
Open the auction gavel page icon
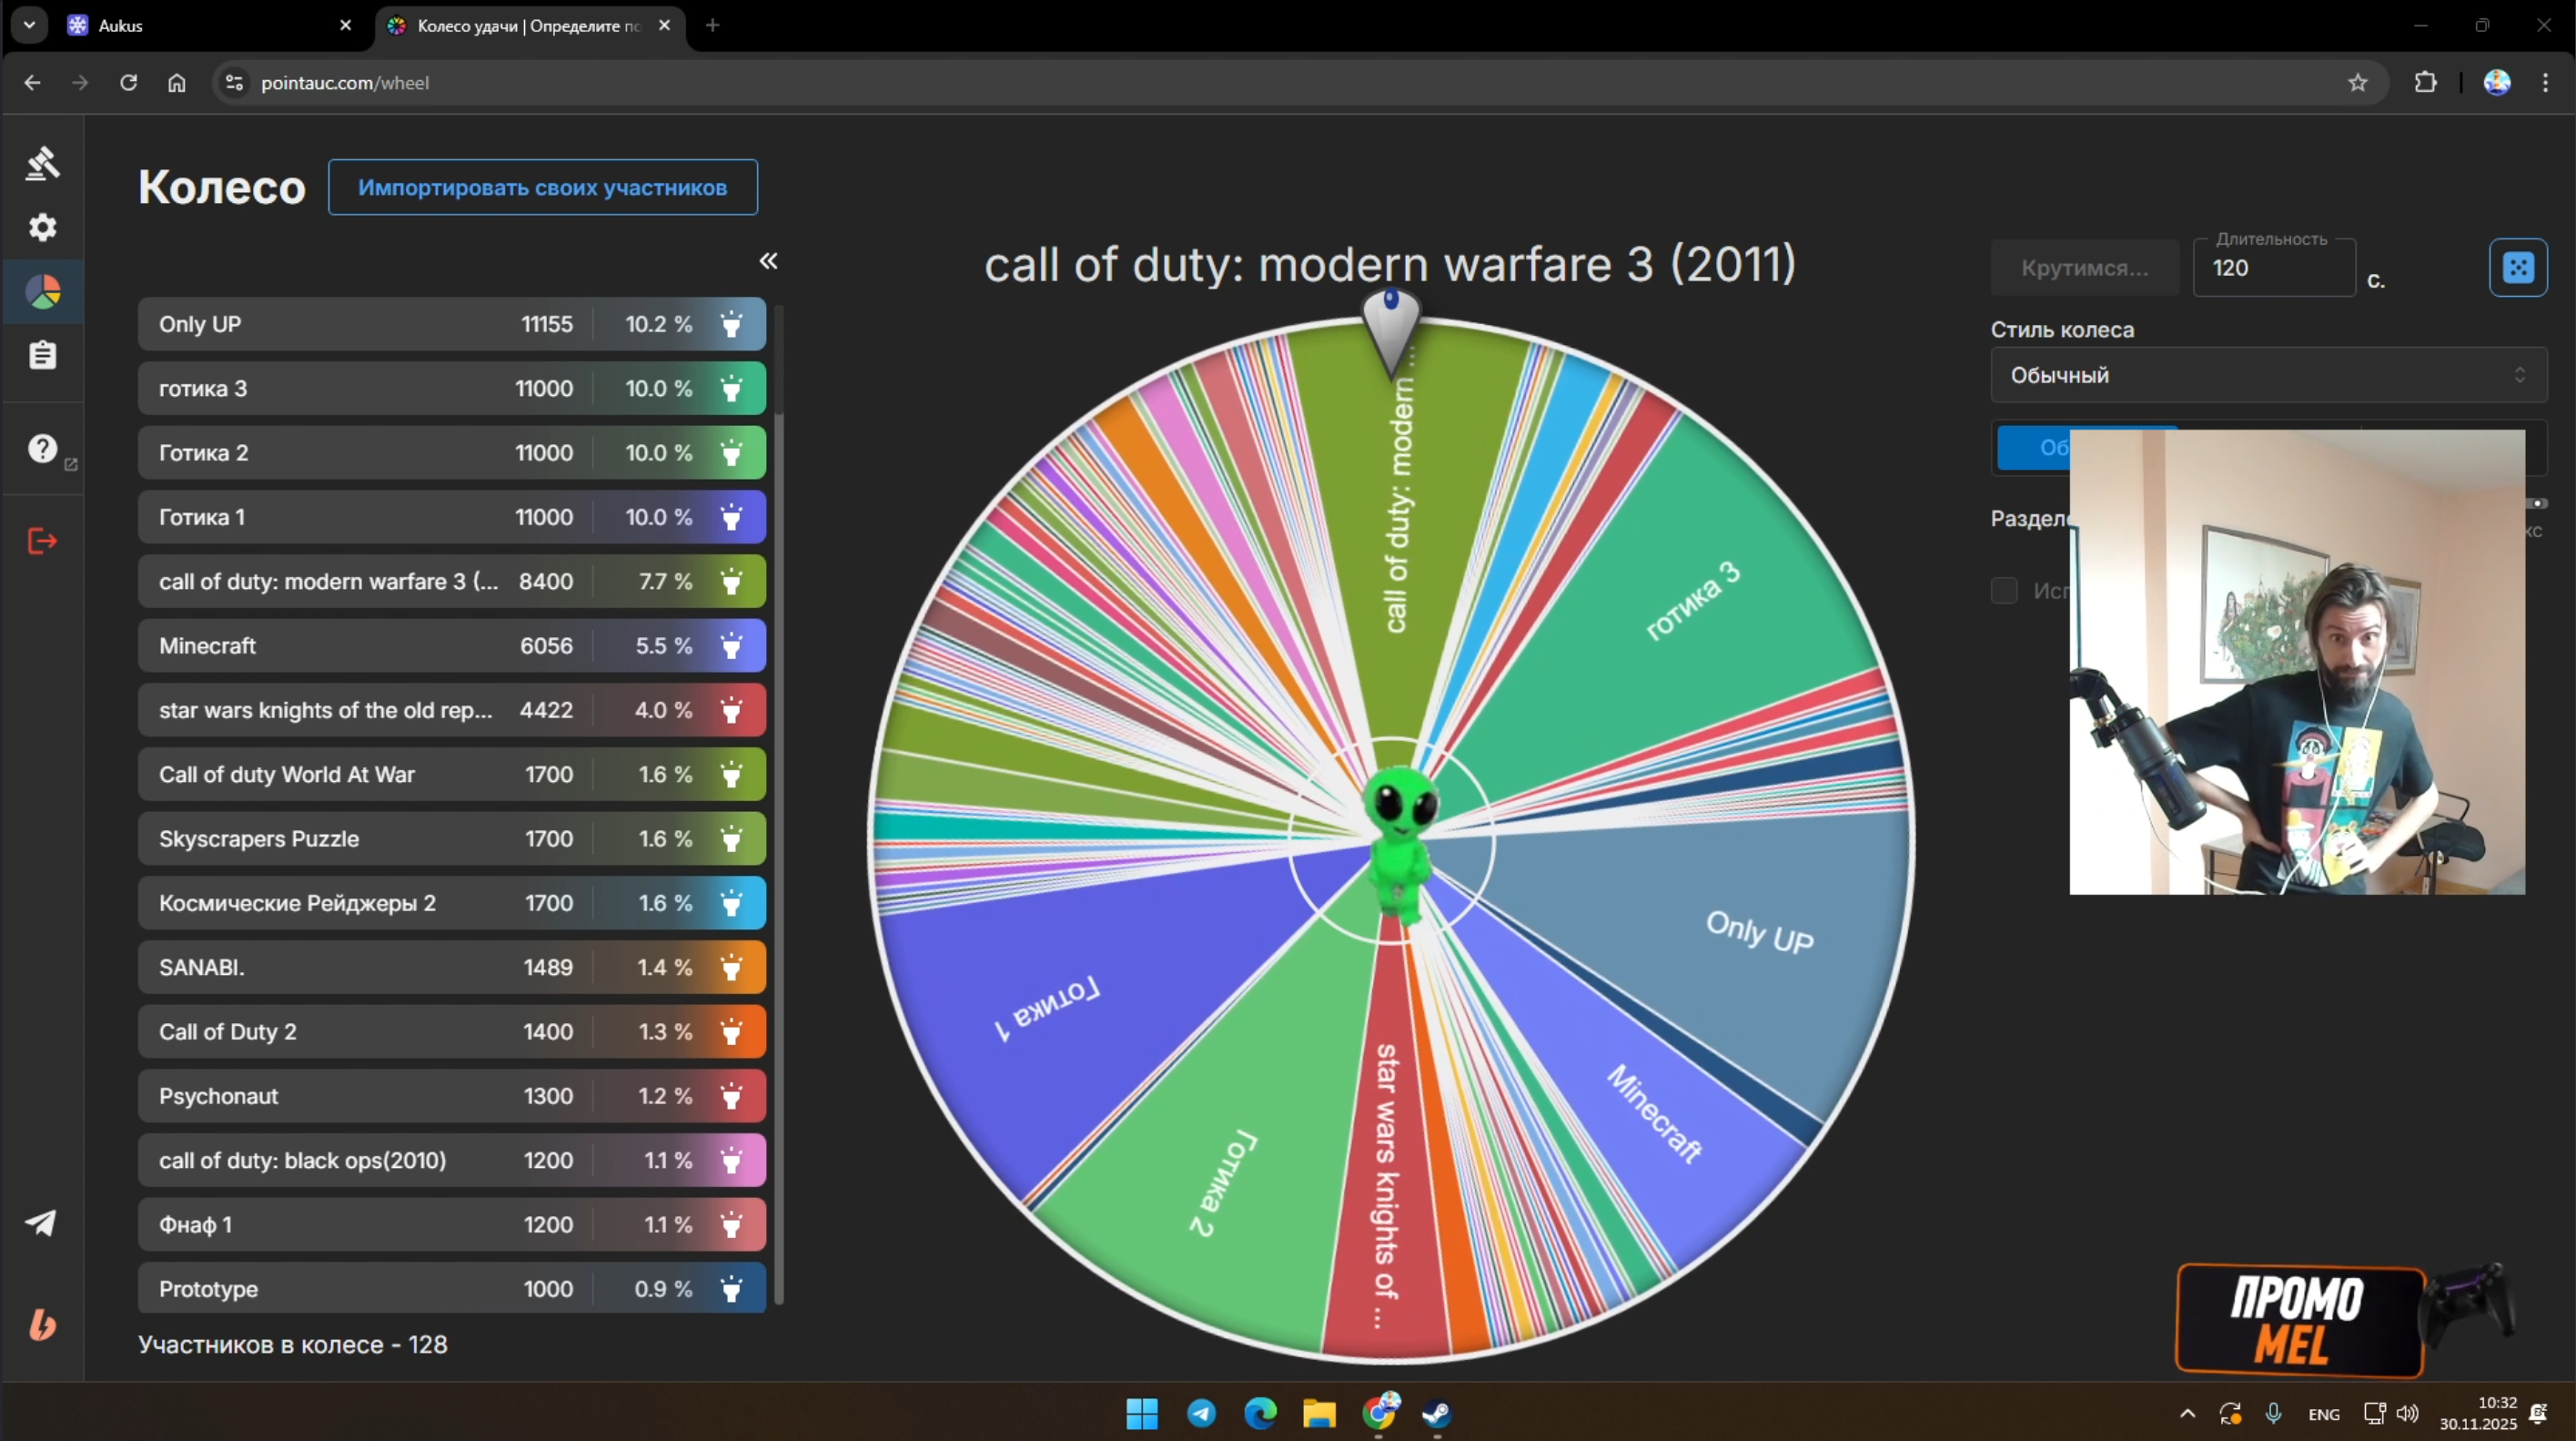(42, 163)
